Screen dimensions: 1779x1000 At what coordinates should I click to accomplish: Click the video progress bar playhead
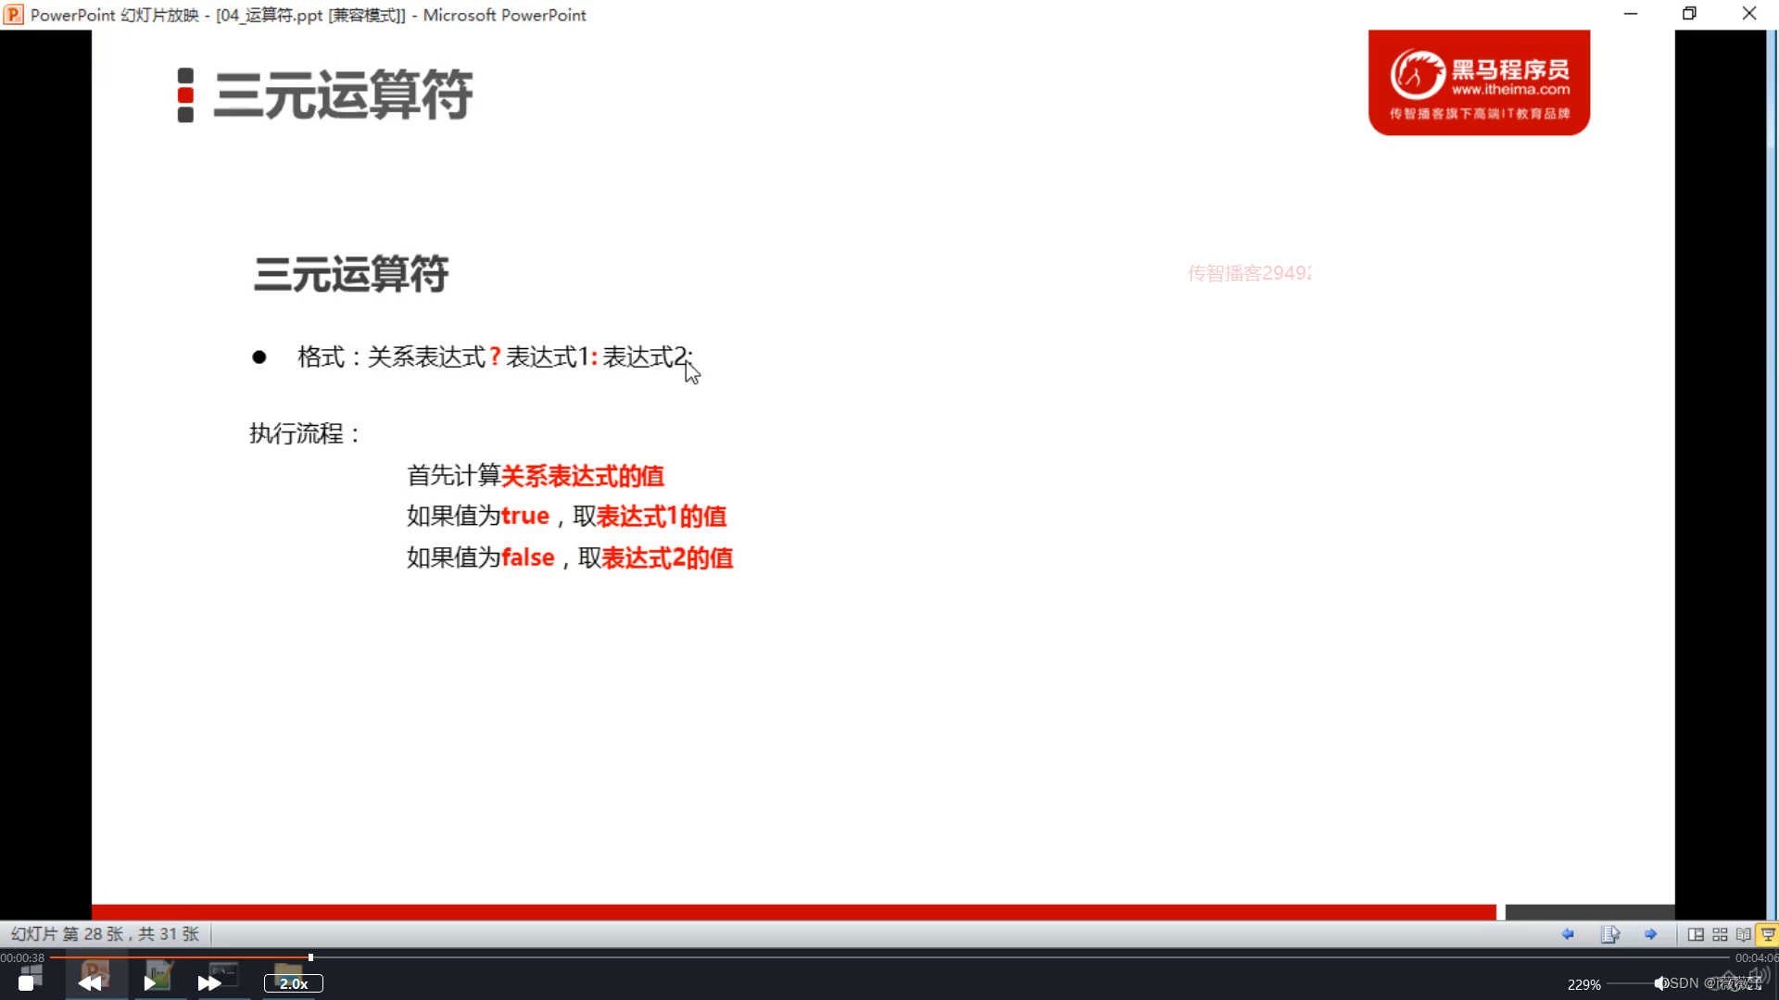coord(310,957)
